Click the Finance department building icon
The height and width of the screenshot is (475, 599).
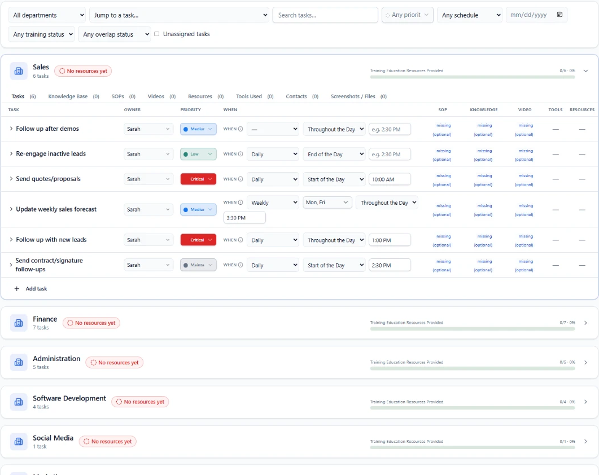coord(18,323)
